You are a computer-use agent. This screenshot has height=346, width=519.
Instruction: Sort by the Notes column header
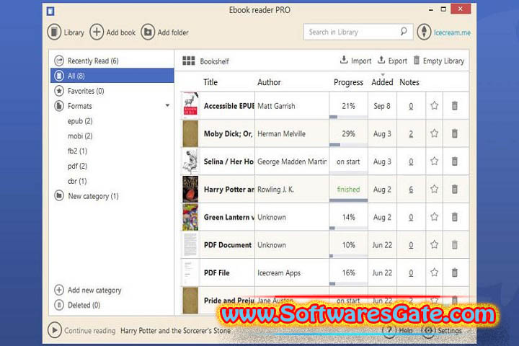(409, 82)
